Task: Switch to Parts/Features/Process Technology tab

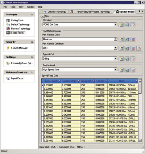Action: click(x=91, y=12)
